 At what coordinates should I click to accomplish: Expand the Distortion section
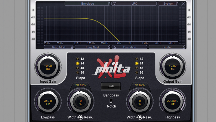[129, 47]
